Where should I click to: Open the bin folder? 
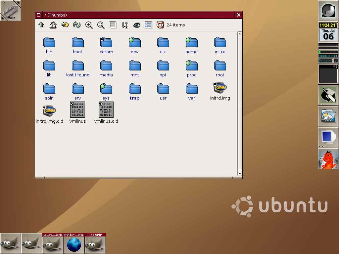[49, 46]
